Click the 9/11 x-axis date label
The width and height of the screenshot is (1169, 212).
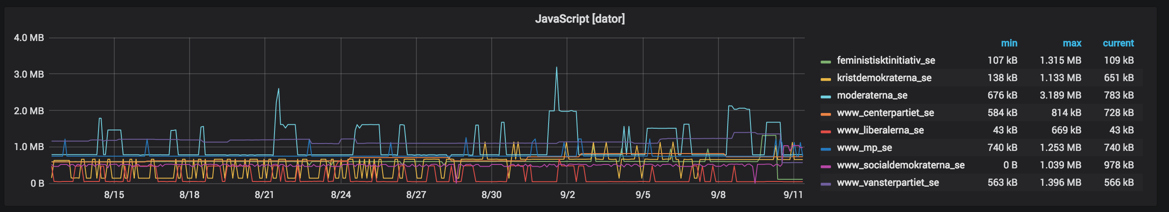[x=793, y=195]
